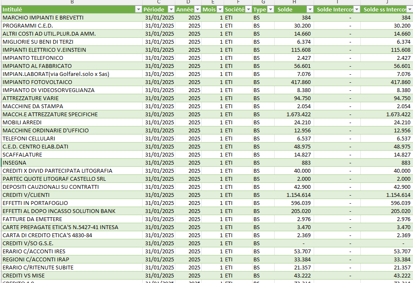Image resolution: width=413 pixels, height=283 pixels.
Task: Select cell PARTEC QUOTE LITOGRAF CASTELLO SRL
Action: [72, 179]
